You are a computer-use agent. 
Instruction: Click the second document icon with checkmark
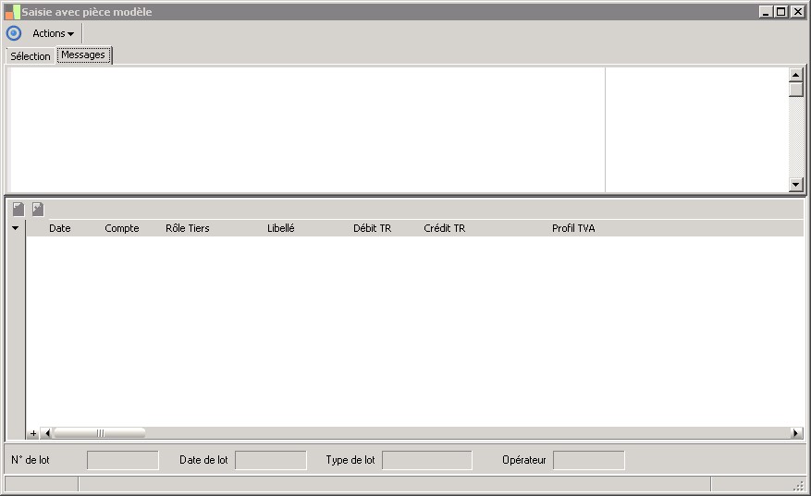click(38, 209)
